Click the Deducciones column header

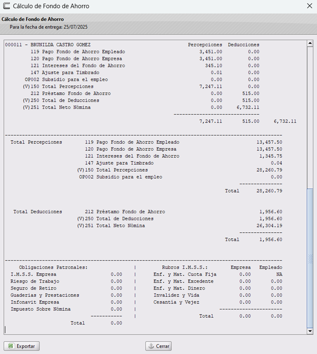[x=243, y=45]
